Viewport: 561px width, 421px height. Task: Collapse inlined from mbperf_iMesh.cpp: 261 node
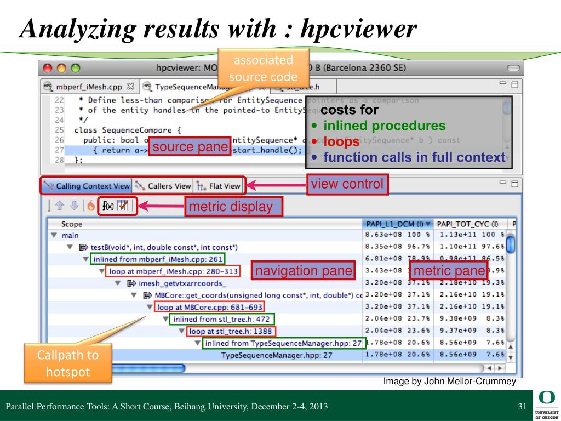tap(86, 259)
